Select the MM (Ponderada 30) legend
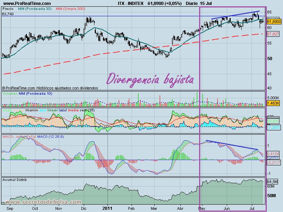Image resolution: width=283 pixels, height=212 pixels. [35, 8]
